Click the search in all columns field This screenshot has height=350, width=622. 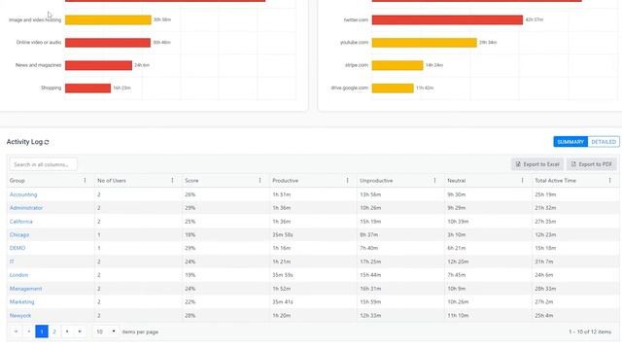(x=43, y=164)
